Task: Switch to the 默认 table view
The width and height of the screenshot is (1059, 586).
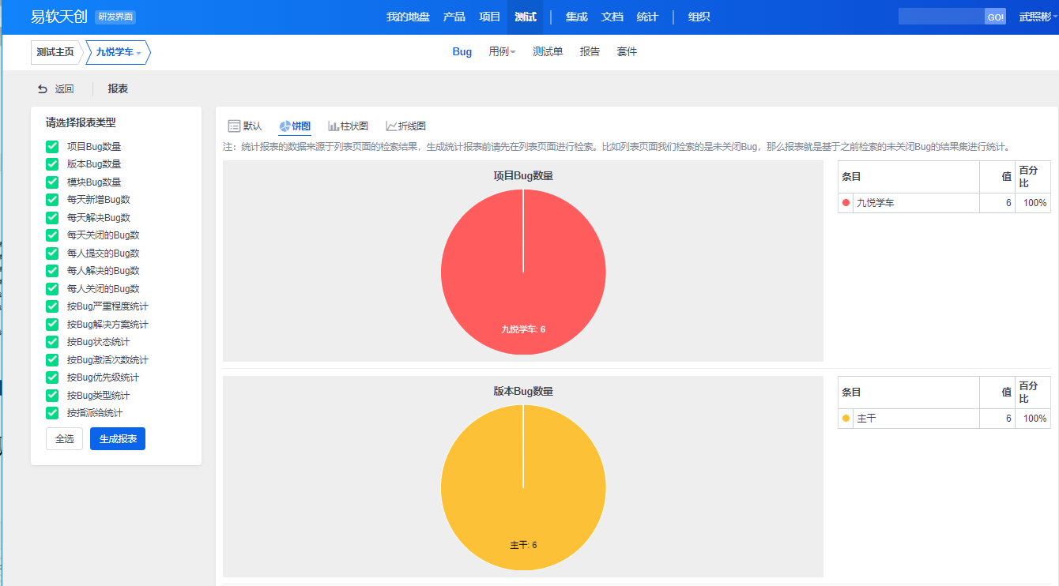Action: (x=245, y=126)
